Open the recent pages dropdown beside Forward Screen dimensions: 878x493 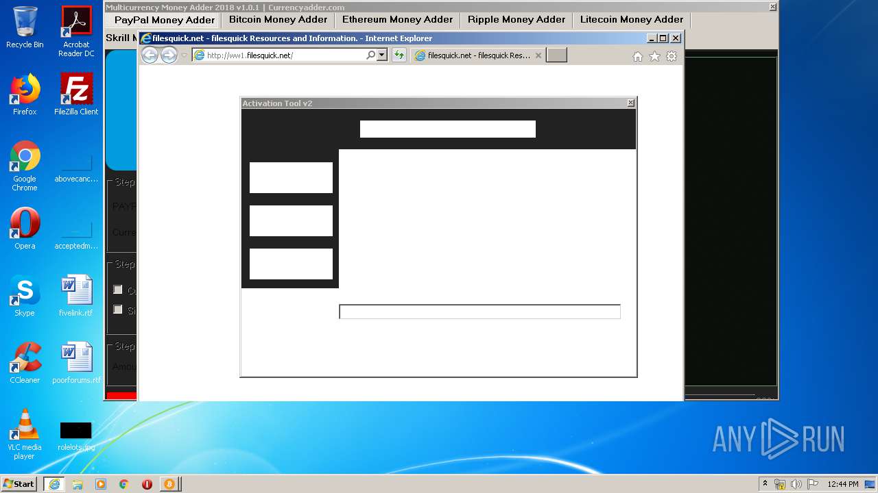[x=184, y=55]
